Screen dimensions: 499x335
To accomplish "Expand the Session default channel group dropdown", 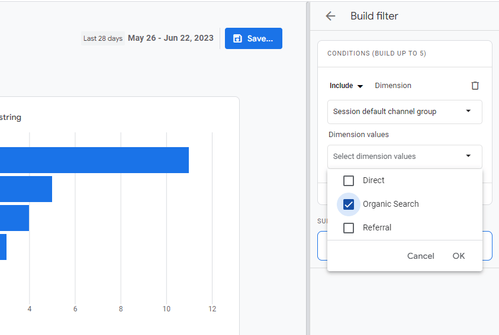I will coord(404,112).
